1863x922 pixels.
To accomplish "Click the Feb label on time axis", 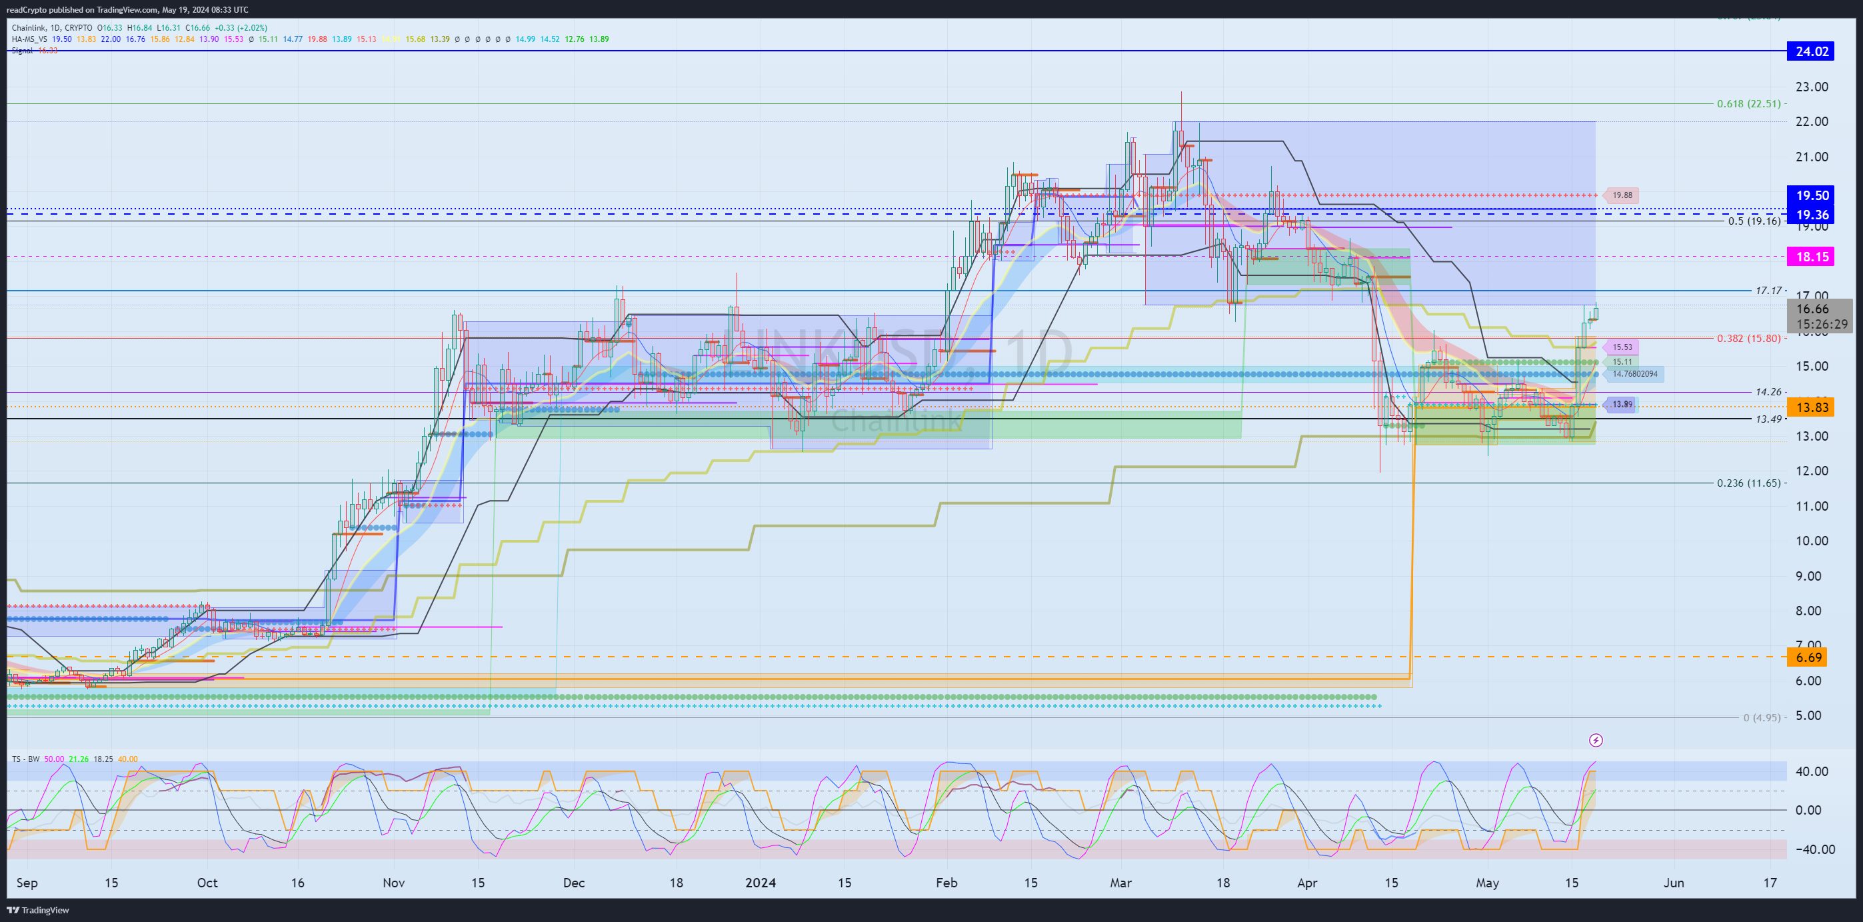I will pyautogui.click(x=946, y=882).
